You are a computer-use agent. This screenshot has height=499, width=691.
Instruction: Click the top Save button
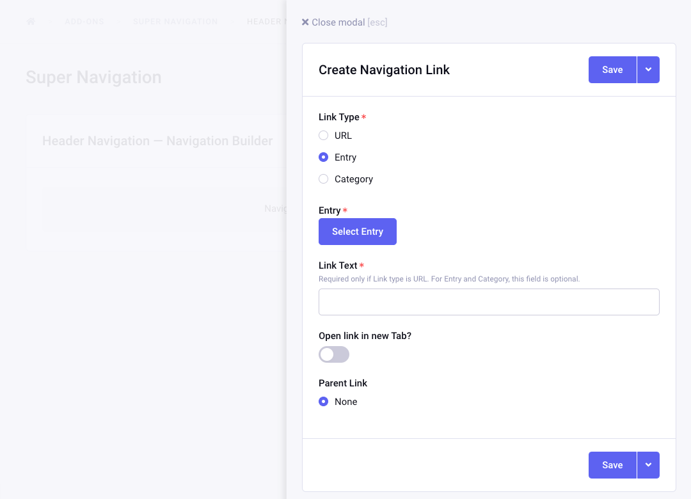[x=612, y=70]
